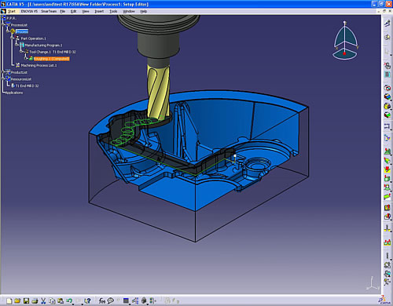Open a file via the folder icon

point(17,301)
